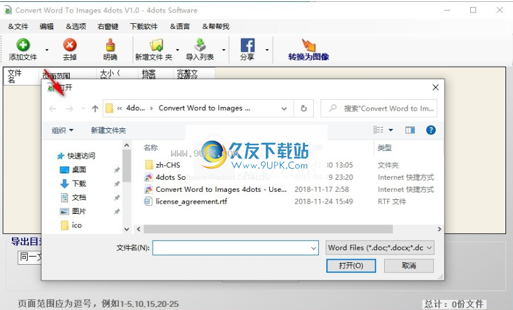513x310 pixels.
Task: Click the 类型 (Type) column header
Action: 384,148
